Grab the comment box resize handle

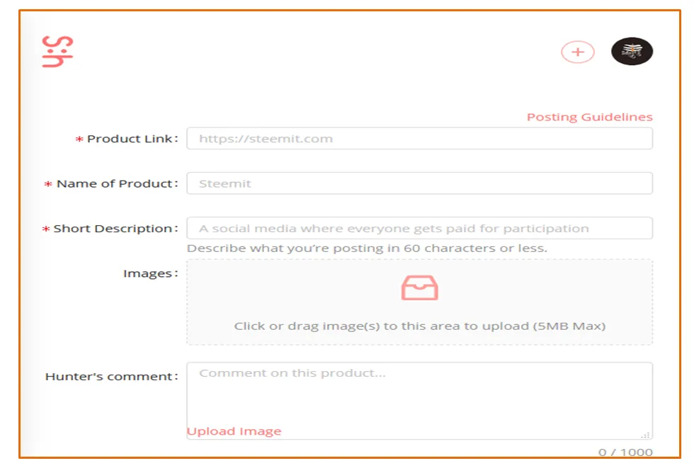(645, 435)
